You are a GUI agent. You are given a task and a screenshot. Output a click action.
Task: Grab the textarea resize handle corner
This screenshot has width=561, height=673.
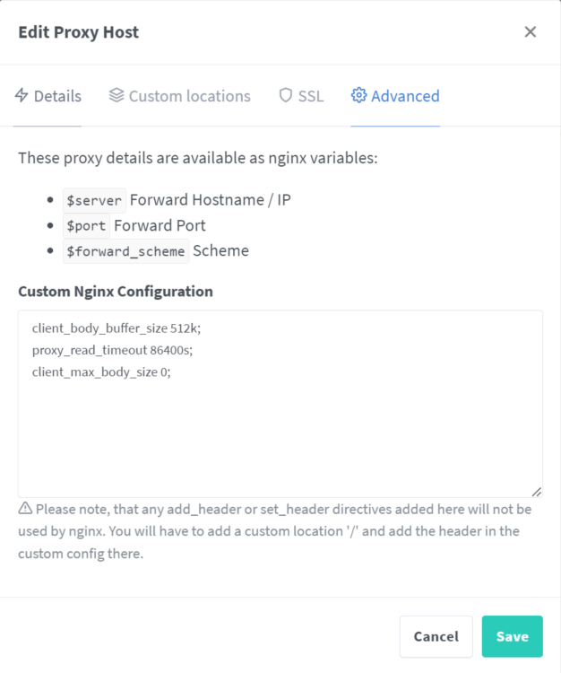click(x=537, y=492)
